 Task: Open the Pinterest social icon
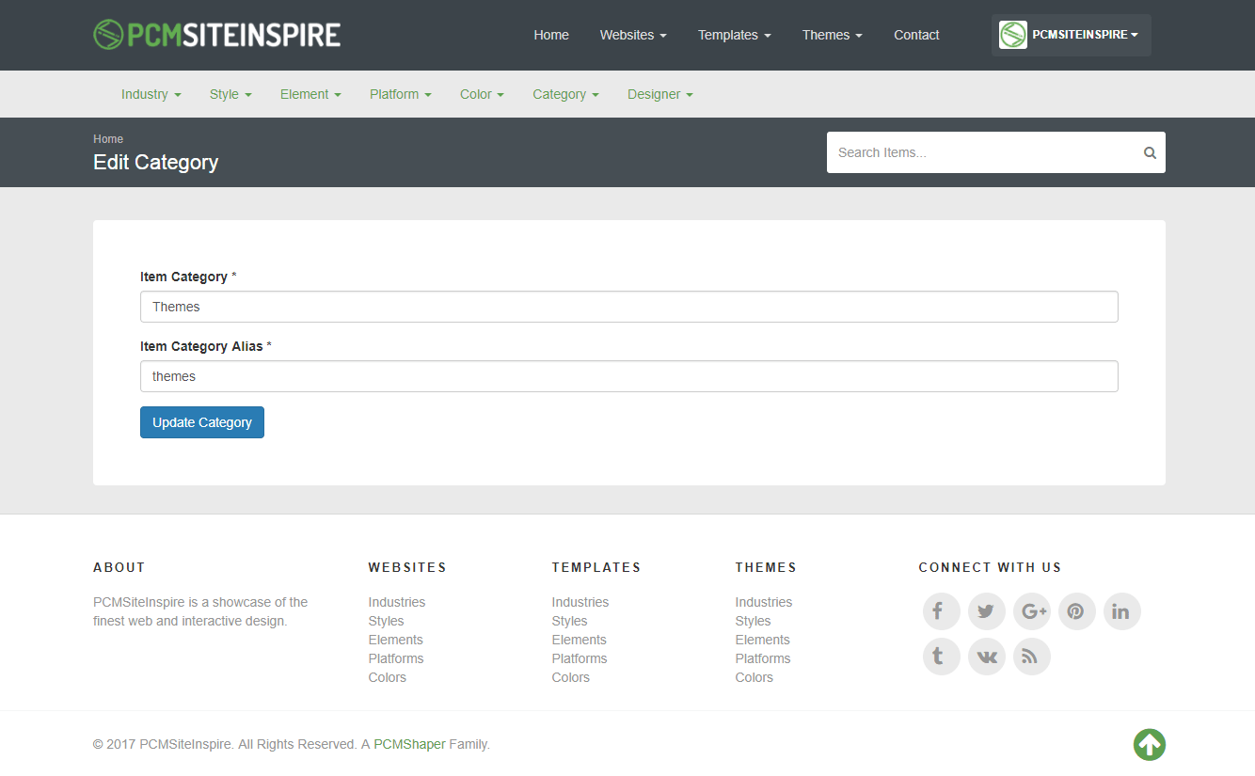(1076, 611)
